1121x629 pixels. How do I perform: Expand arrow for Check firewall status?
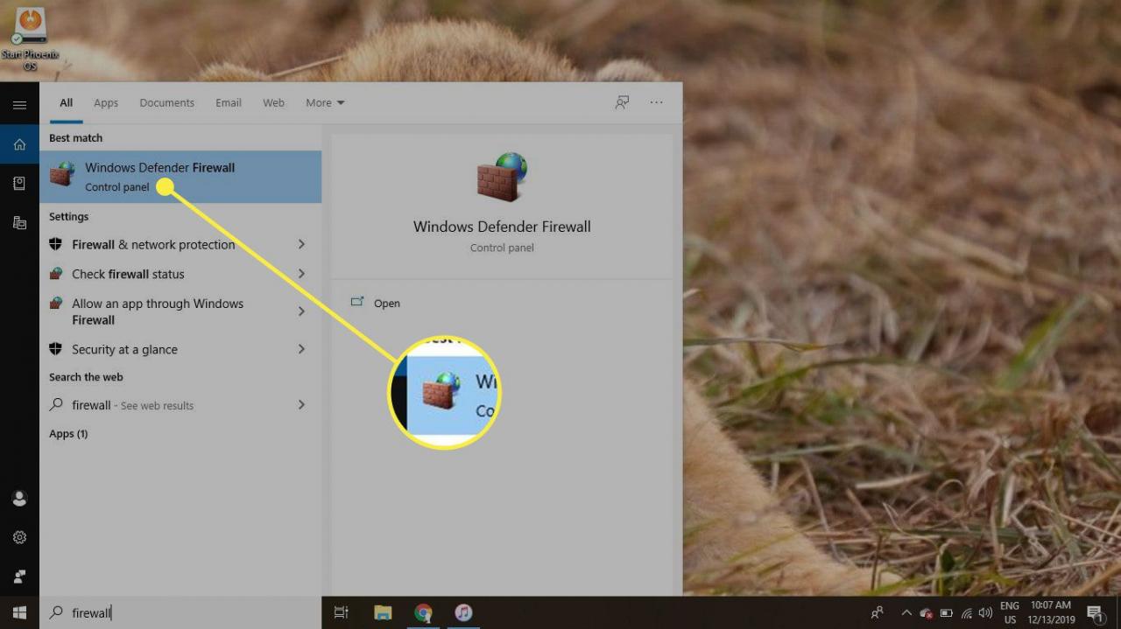[301, 274]
